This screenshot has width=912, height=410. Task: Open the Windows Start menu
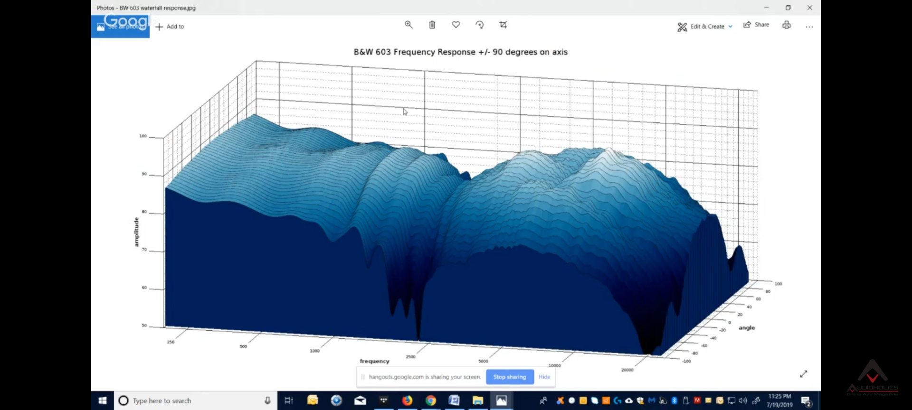tap(103, 401)
